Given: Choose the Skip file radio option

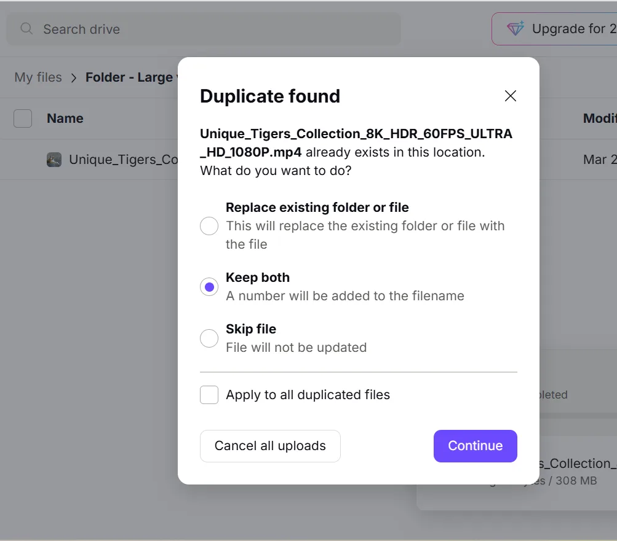Looking at the screenshot, I should pyautogui.click(x=209, y=338).
